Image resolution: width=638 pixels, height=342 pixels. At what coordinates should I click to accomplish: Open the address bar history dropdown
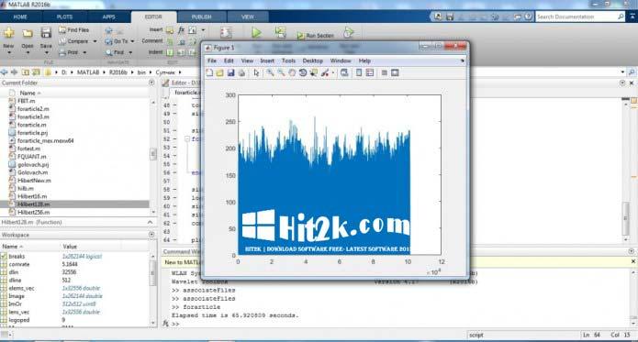point(622,72)
